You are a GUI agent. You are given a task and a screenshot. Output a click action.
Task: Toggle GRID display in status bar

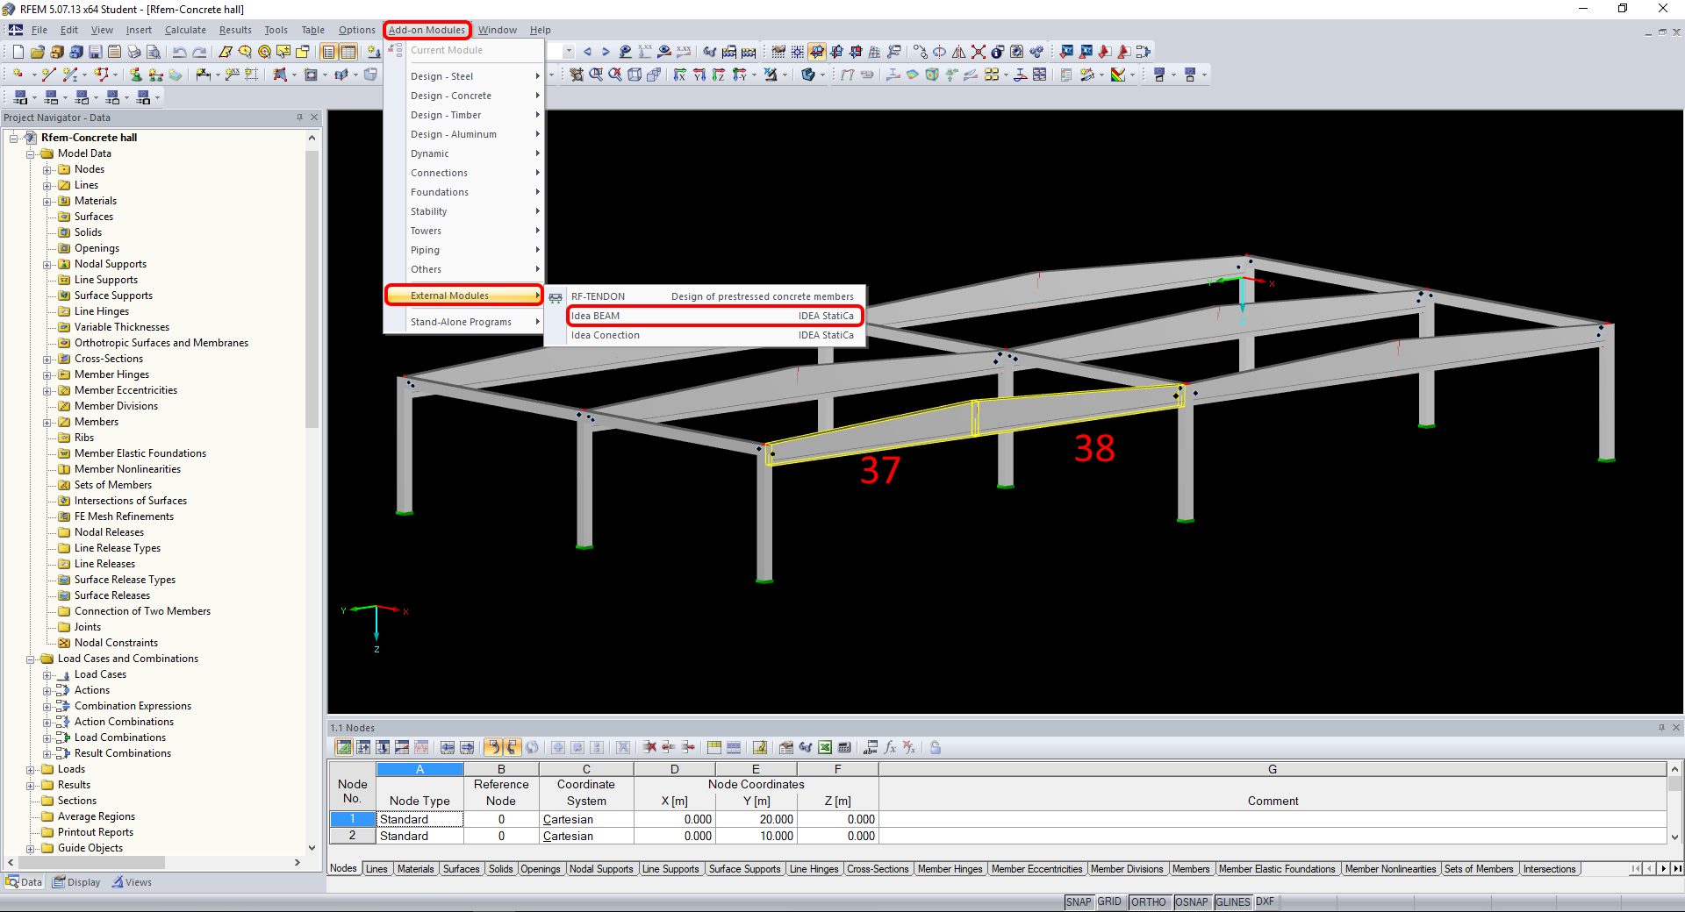click(x=1110, y=902)
